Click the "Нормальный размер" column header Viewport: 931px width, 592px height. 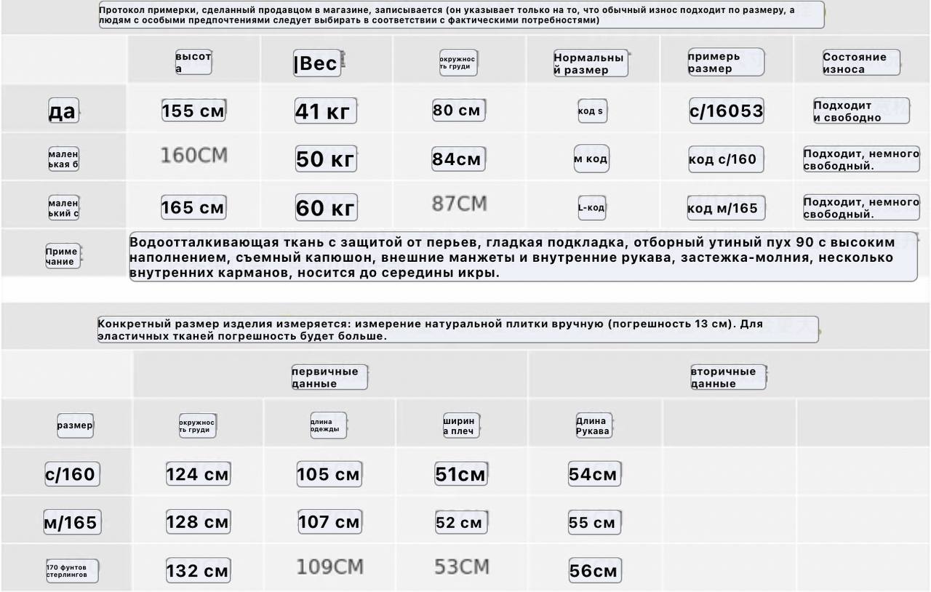click(x=590, y=63)
